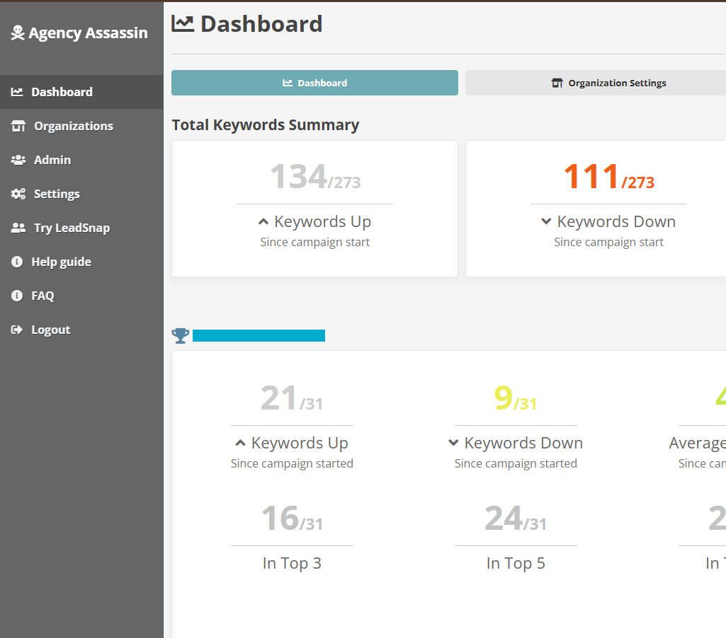Screen dimensions: 726x638
Task: Click the trophy icon above campaign card
Action: pyautogui.click(x=181, y=335)
